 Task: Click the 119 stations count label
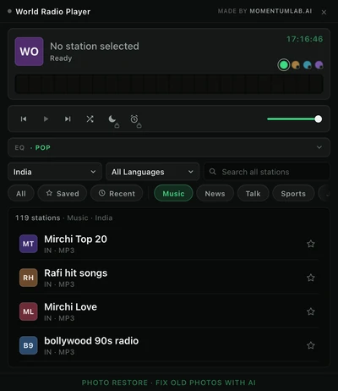(x=38, y=218)
